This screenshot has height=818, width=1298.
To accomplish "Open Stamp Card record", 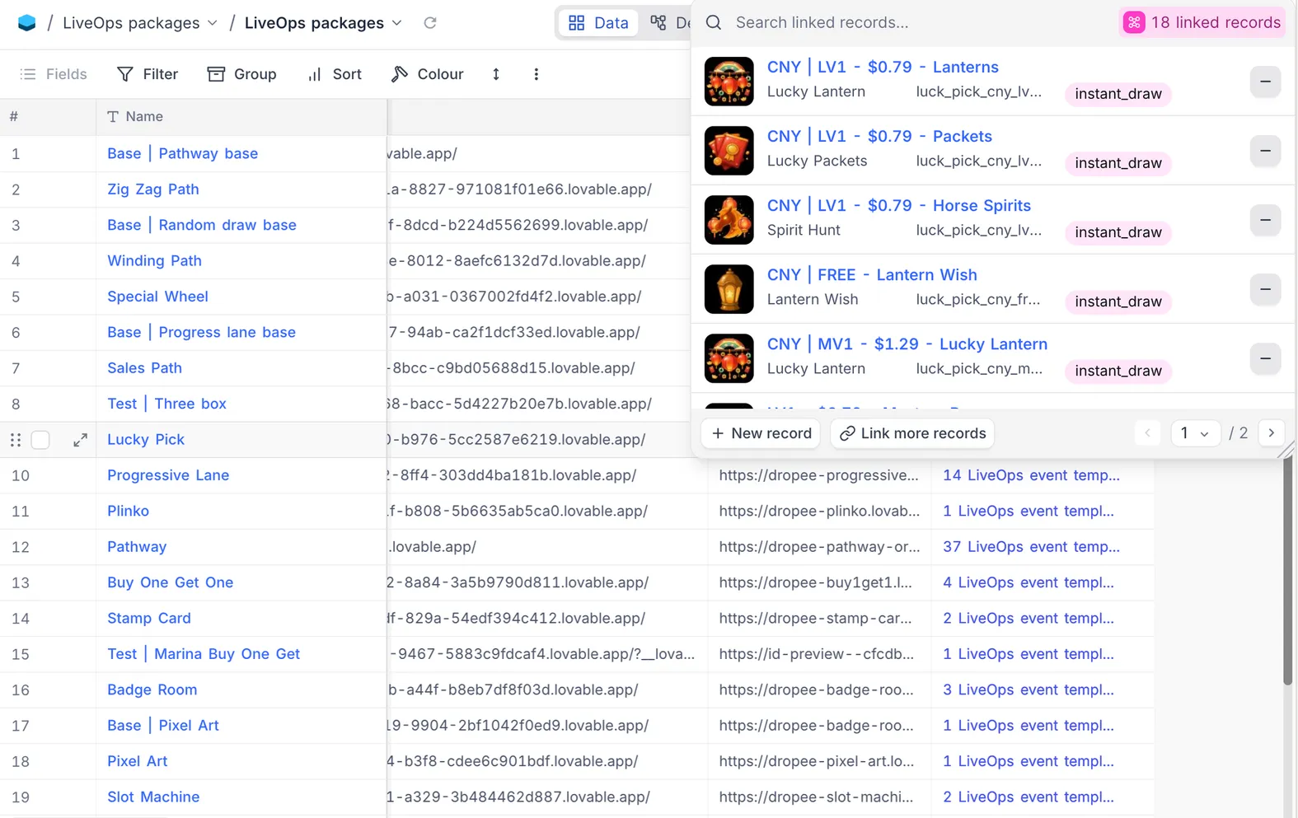I will [148, 619].
